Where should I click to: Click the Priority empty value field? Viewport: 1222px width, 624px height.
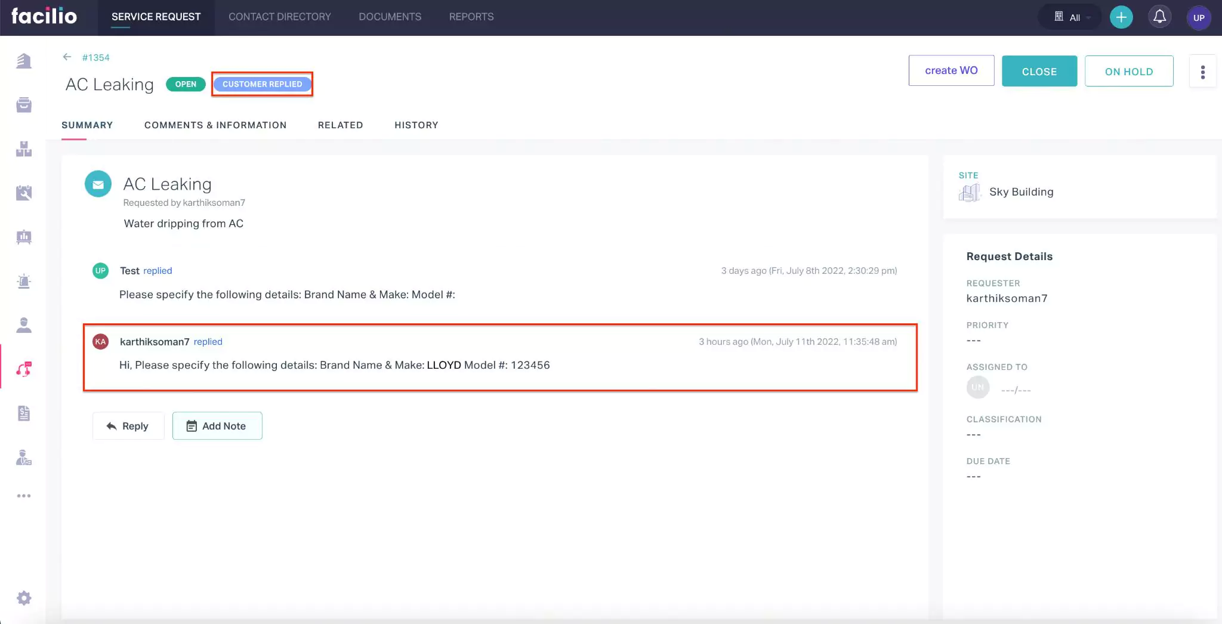click(973, 341)
